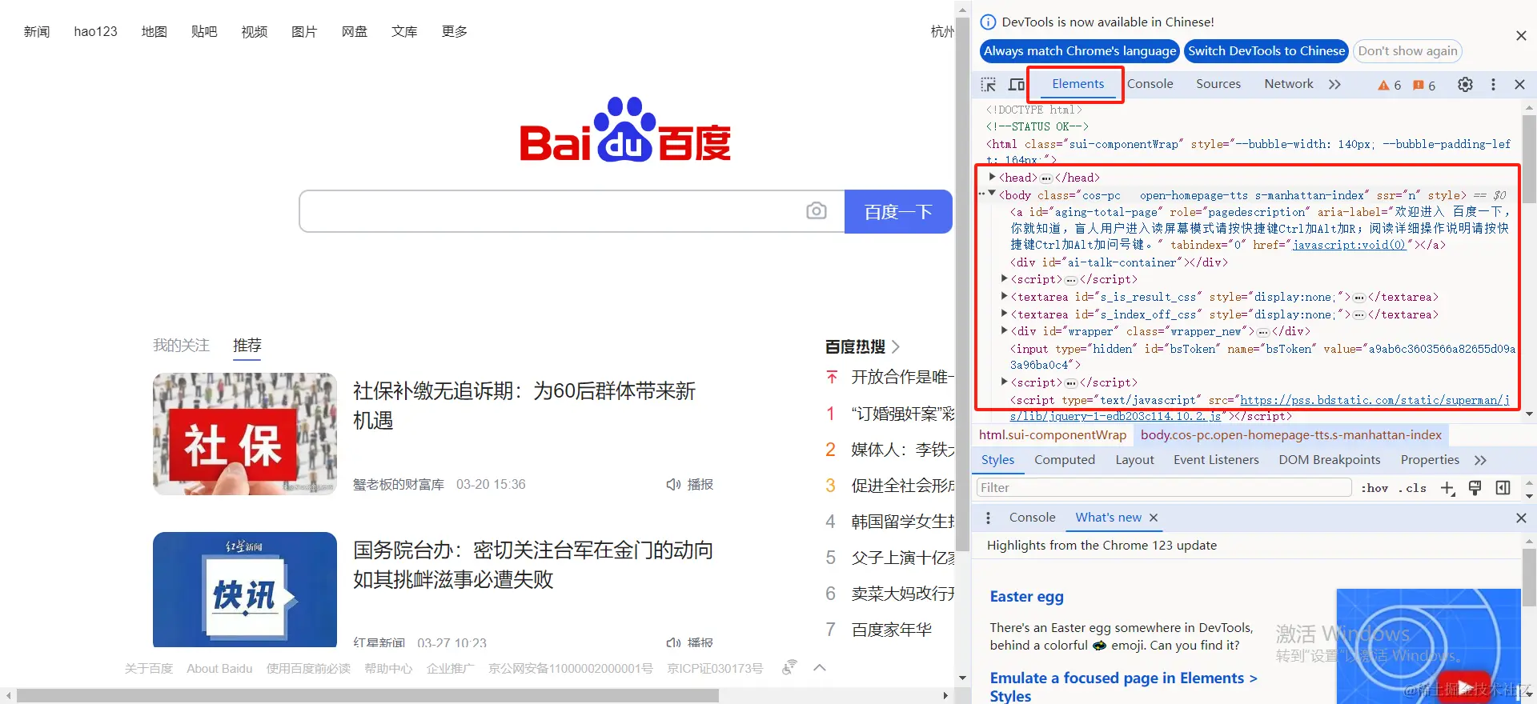Viewport: 1537px width, 704px height.
Task: Click the body.cos-pc breadcrumb
Action: [x=1290, y=435]
